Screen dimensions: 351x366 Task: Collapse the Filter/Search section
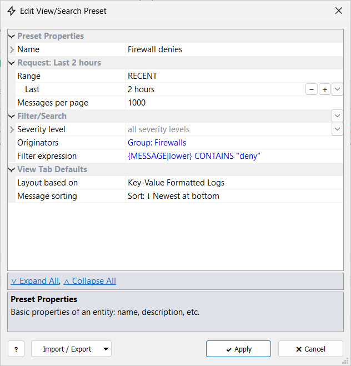pos(12,116)
